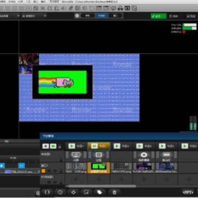
Task: Toggle the window layer lock icon
Action: [61, 171]
